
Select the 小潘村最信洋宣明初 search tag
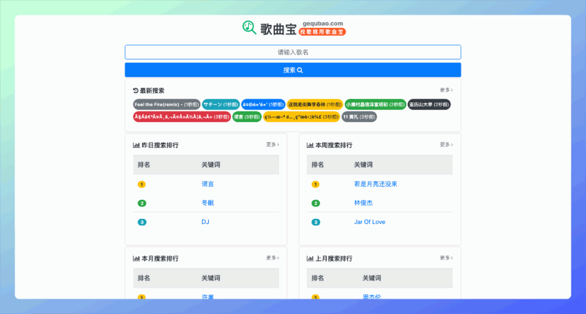[x=375, y=105]
